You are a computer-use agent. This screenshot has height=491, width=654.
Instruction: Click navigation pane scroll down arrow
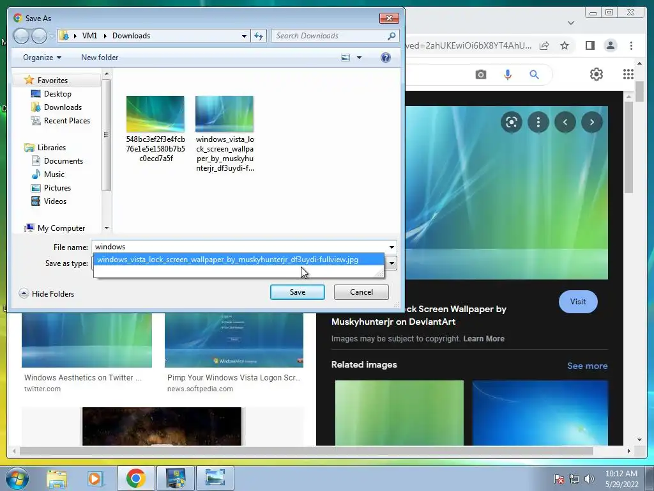[107, 228]
